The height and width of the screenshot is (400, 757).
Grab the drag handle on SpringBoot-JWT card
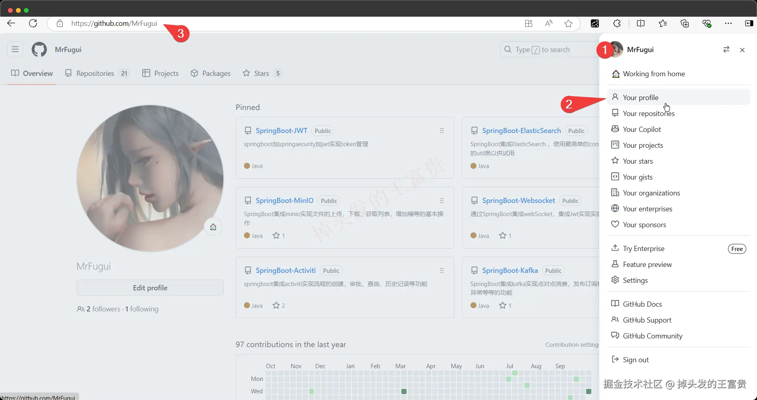442,131
